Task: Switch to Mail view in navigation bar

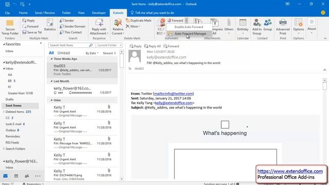Action: (6, 176)
